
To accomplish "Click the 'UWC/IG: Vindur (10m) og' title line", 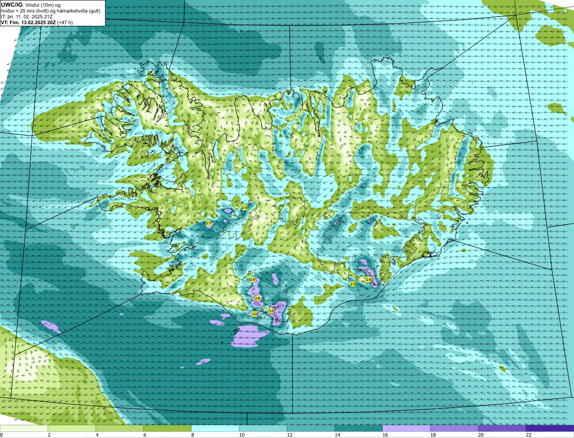I will coord(30,4).
